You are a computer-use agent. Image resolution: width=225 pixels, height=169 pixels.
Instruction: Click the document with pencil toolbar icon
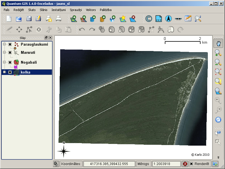[x=188, y=19]
